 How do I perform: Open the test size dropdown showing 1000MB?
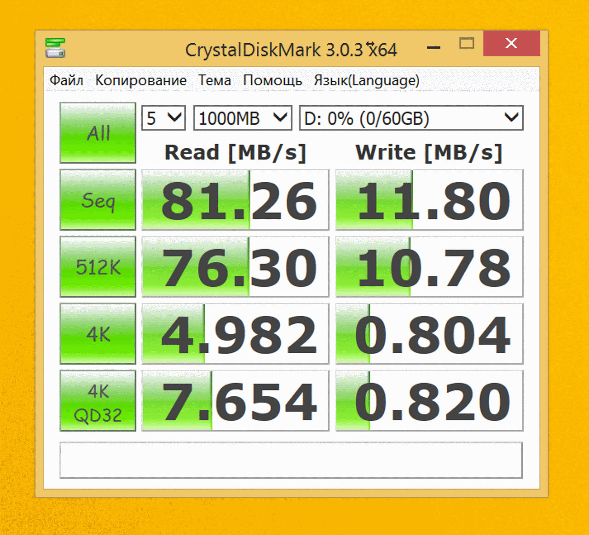coord(243,118)
